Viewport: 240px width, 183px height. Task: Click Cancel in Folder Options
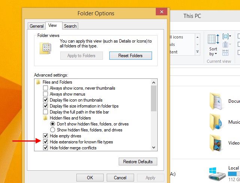pos(120,178)
